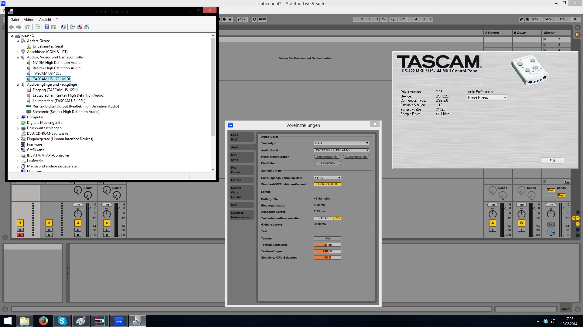
Task: Switch to MIDI Sync preferences tab
Action: point(241,157)
